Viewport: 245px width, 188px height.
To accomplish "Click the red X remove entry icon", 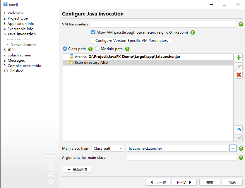I will tap(239, 75).
